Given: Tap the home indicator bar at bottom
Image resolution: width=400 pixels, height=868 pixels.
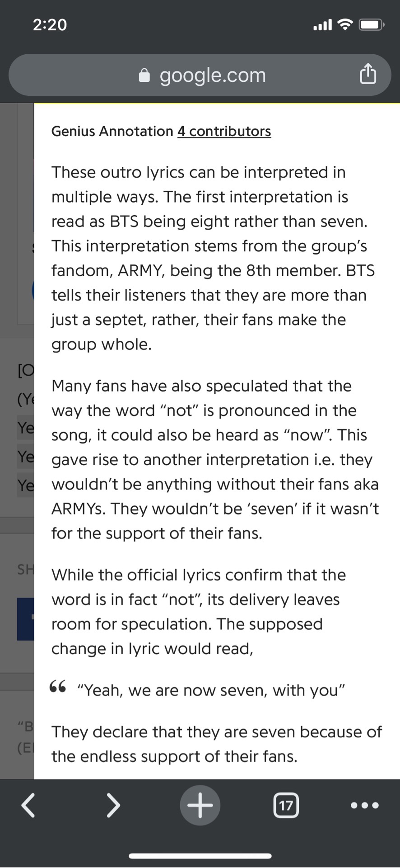Looking at the screenshot, I should click(x=200, y=856).
